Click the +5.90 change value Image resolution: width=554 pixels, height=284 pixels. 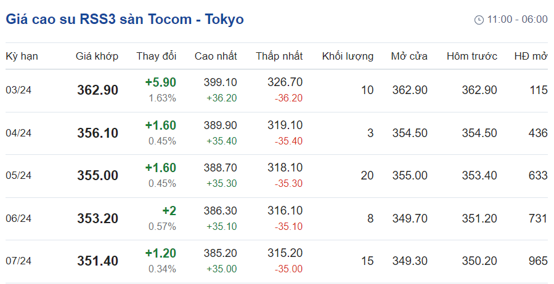click(x=160, y=82)
